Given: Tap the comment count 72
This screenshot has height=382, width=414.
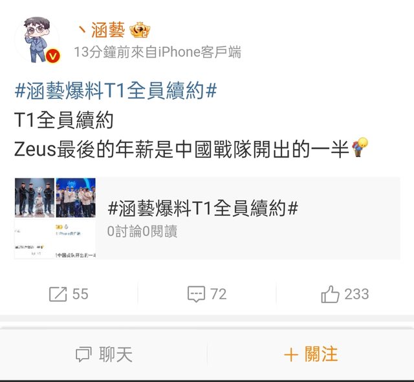Looking at the screenshot, I should [219, 294].
